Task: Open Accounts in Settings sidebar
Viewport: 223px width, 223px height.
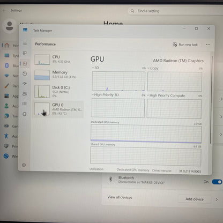Action: point(12,106)
